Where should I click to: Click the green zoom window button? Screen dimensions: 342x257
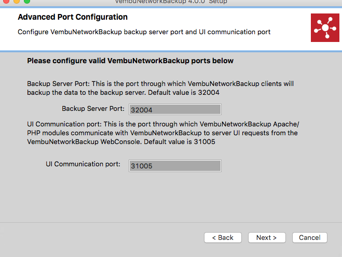point(27,1)
